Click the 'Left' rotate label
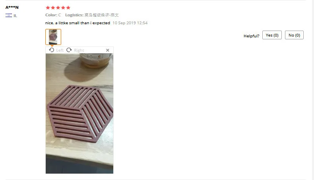Viewport: 314px width, 180px height. tap(60, 50)
